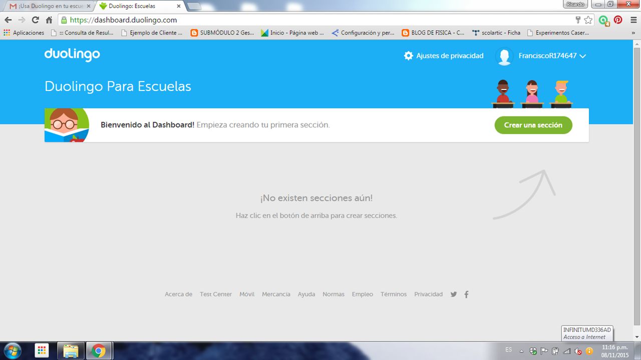Open the Acerca de footer link
The height and width of the screenshot is (360, 641).
coord(178,294)
